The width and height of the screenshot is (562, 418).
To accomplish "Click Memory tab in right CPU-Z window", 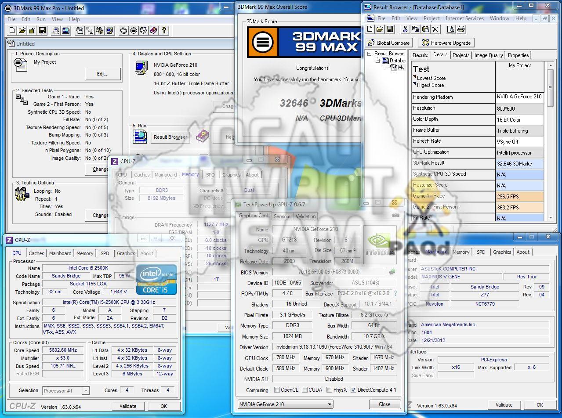I will click(x=461, y=252).
